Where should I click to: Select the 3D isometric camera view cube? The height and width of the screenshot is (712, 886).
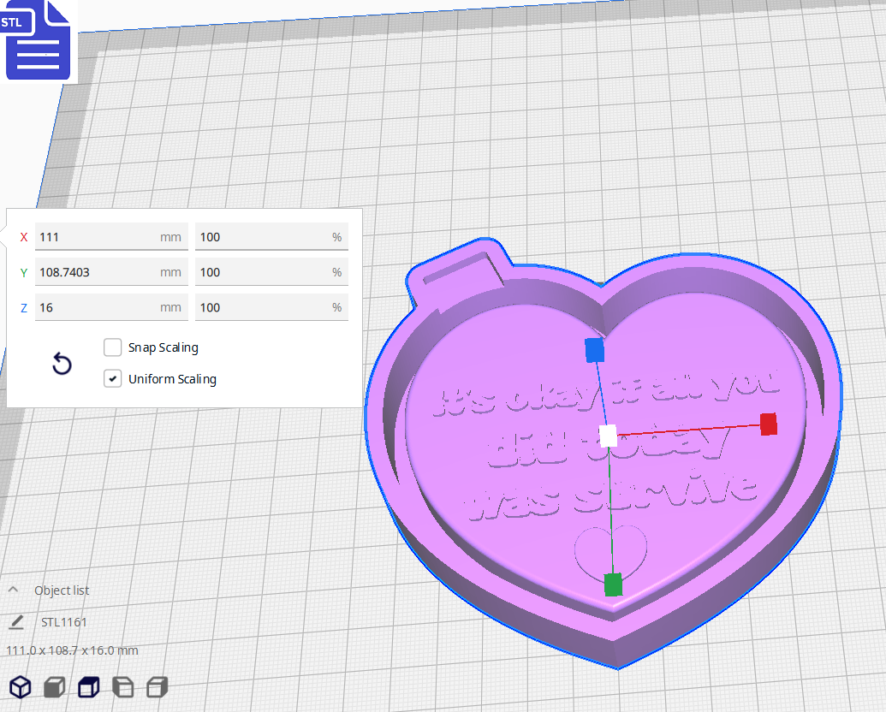tap(21, 687)
